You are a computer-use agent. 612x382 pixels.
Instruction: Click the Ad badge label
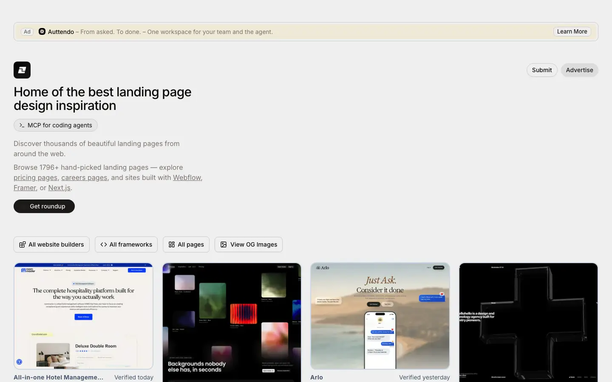[27, 32]
